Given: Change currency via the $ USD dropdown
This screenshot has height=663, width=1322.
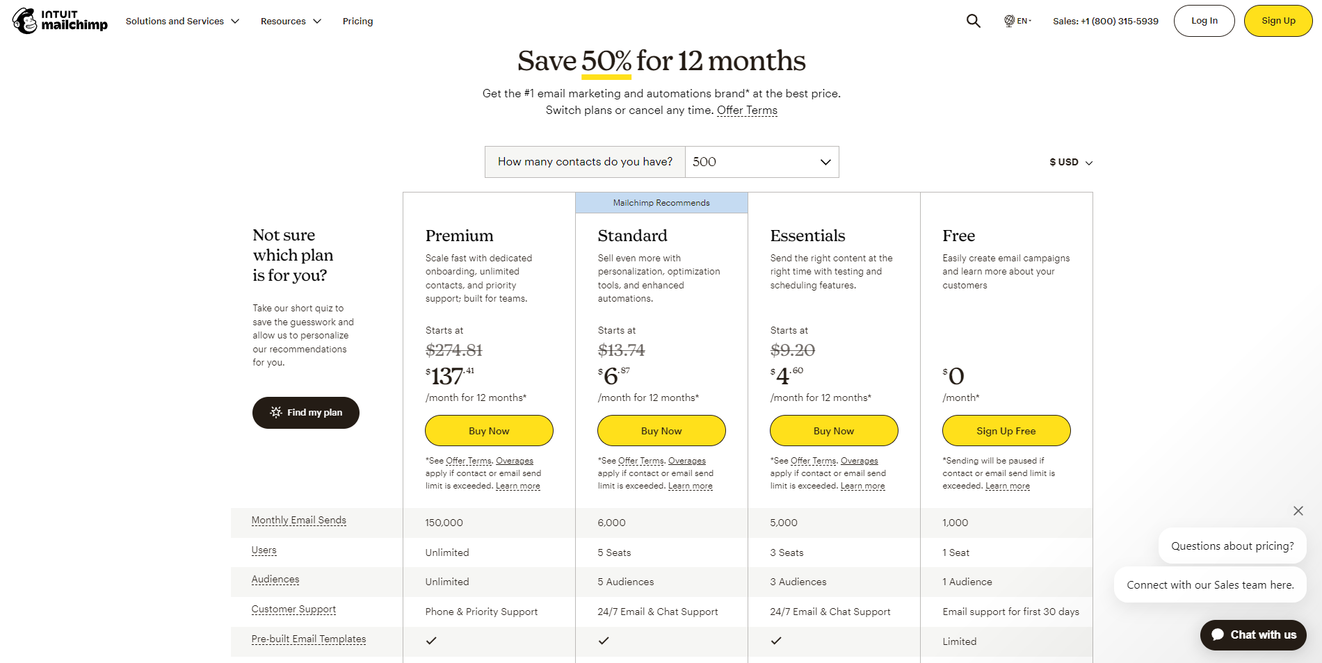Looking at the screenshot, I should coord(1070,161).
